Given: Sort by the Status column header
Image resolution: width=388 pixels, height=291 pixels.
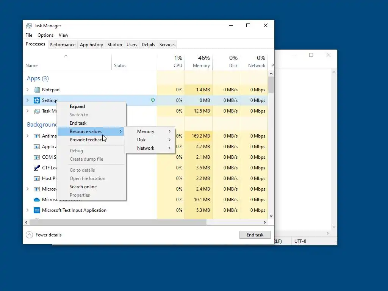Looking at the screenshot, I should point(134,61).
